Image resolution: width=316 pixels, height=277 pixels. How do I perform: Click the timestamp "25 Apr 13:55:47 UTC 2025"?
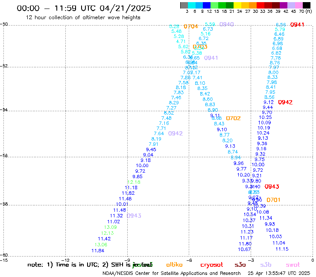point(279,274)
